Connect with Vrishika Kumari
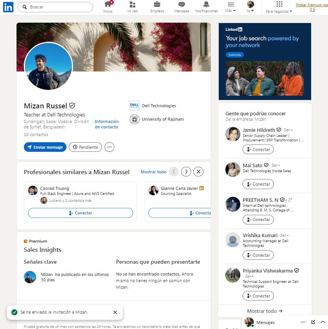The height and width of the screenshot is (329, 328). 258,255
